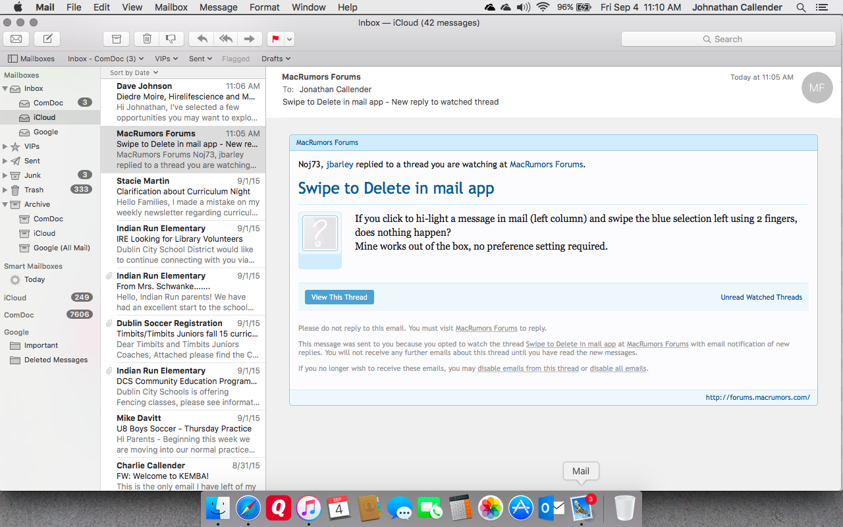Image resolution: width=843 pixels, height=527 pixels.
Task: Click the jbarley username link
Action: [340, 164]
